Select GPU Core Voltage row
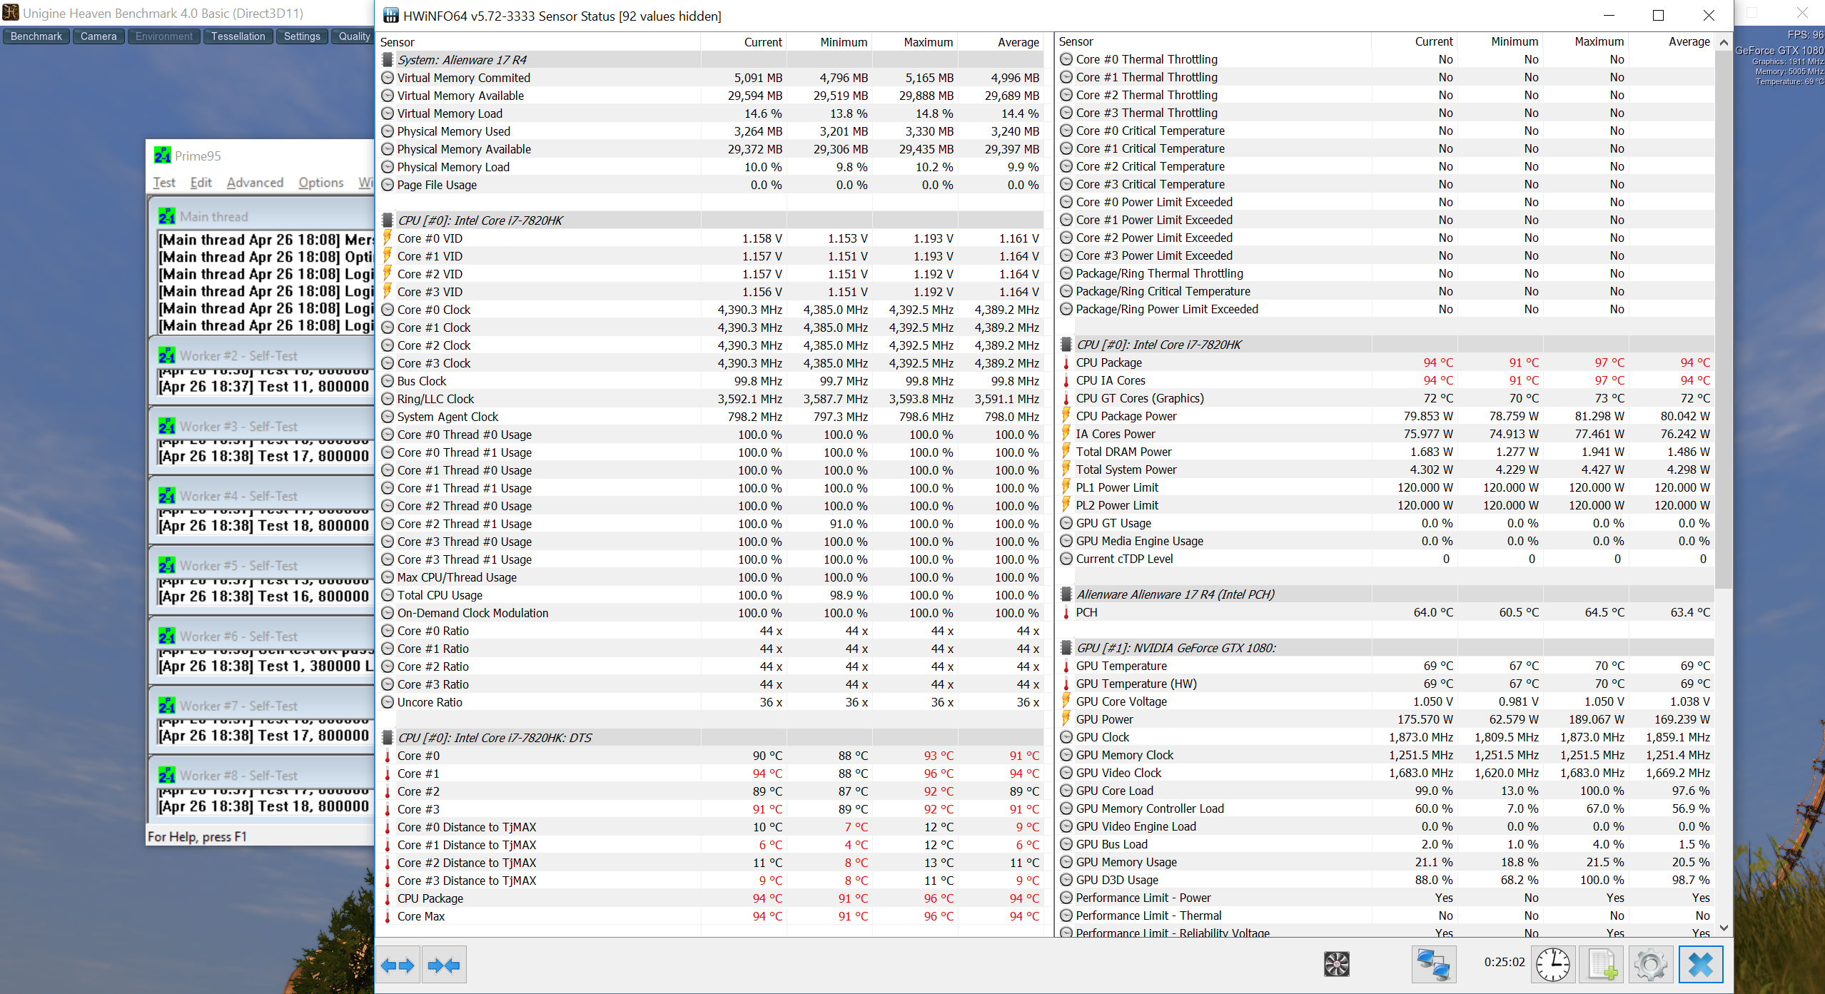This screenshot has height=994, width=1825. click(1386, 701)
